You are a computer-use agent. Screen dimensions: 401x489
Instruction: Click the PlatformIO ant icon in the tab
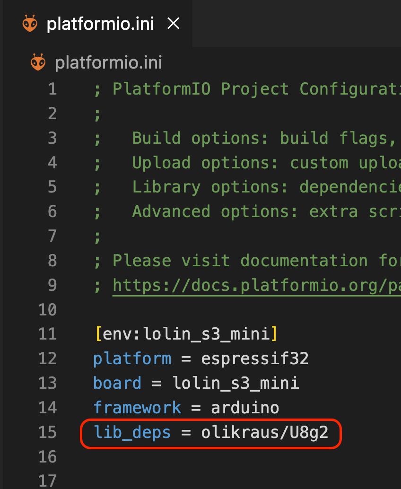(30, 24)
